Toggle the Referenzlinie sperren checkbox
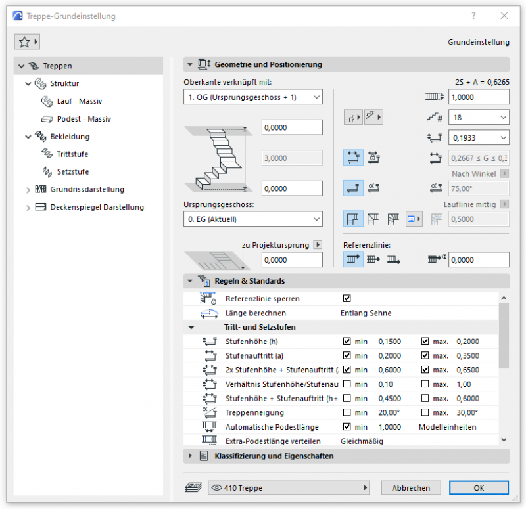 [347, 298]
